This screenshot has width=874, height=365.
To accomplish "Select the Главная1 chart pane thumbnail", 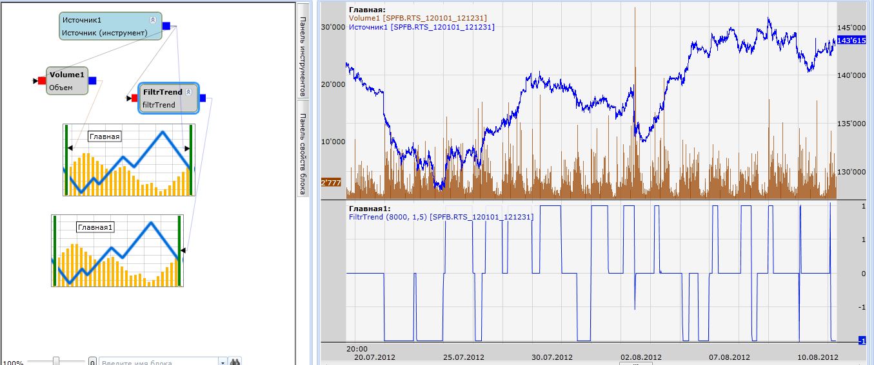I will tap(117, 250).
